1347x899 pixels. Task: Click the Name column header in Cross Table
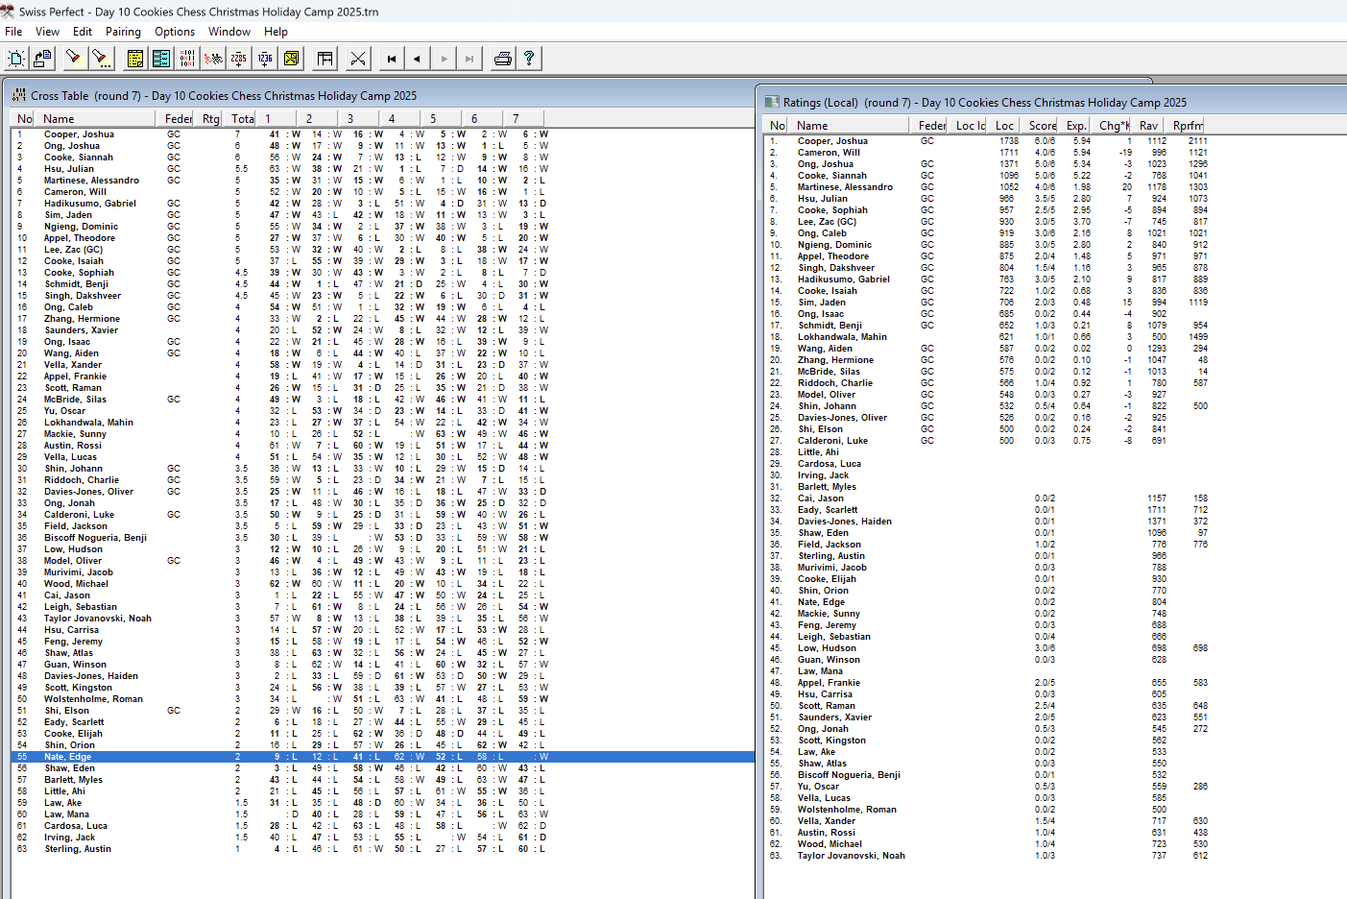96,118
